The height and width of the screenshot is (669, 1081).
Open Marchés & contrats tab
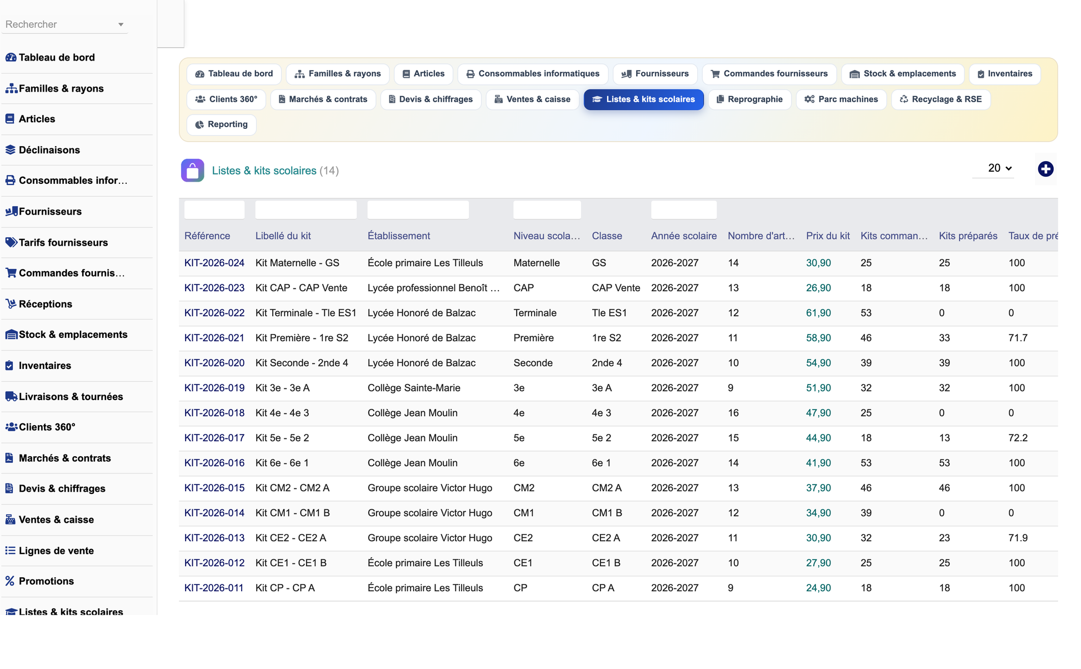[x=323, y=99]
